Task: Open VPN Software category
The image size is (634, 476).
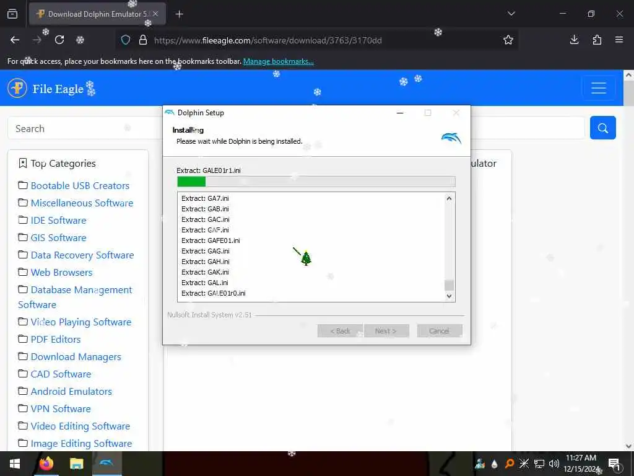Action: [61, 409]
